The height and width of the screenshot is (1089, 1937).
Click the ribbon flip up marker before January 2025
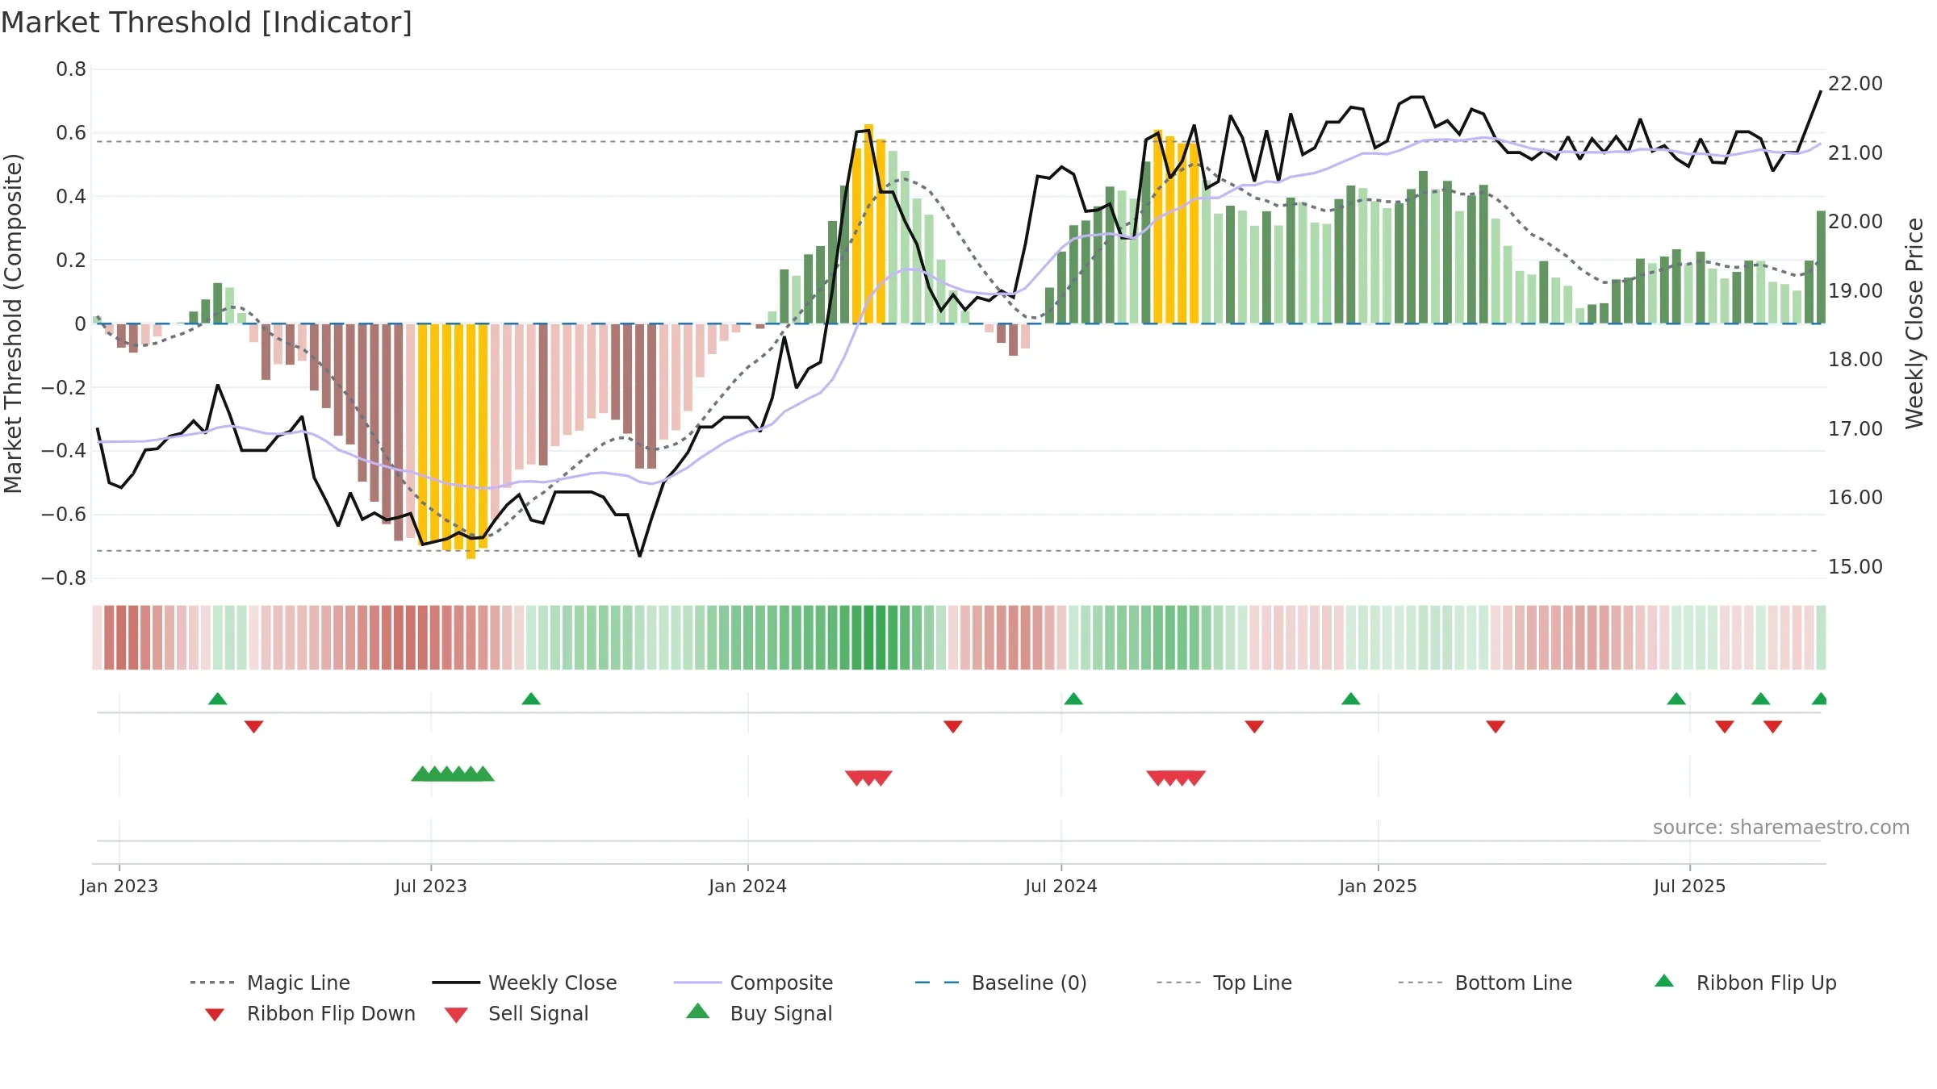(1351, 699)
